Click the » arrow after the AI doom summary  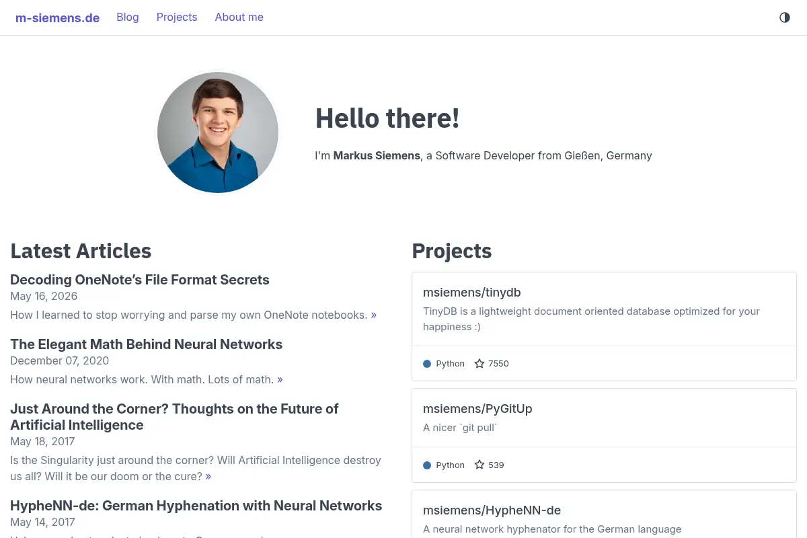(x=208, y=476)
